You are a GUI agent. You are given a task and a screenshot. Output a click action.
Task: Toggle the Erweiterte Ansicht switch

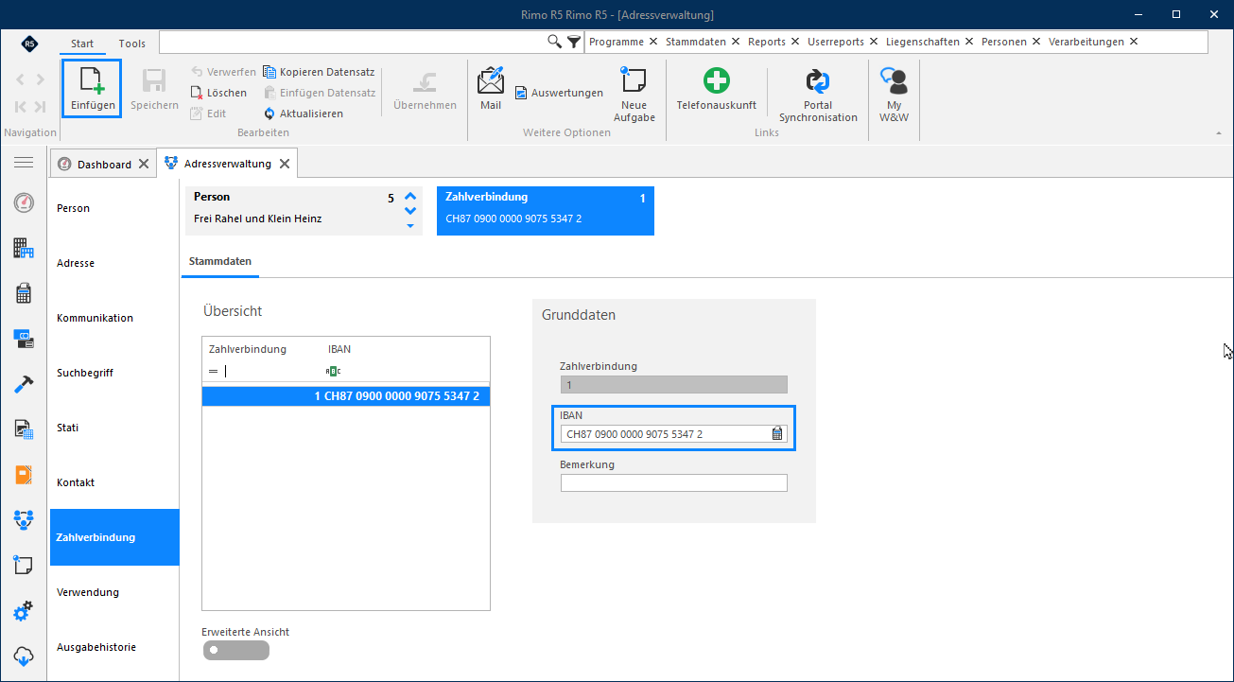[235, 650]
